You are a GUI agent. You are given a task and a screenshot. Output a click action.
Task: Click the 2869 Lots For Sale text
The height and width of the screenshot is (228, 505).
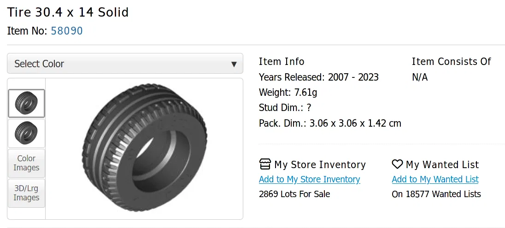coord(294,194)
